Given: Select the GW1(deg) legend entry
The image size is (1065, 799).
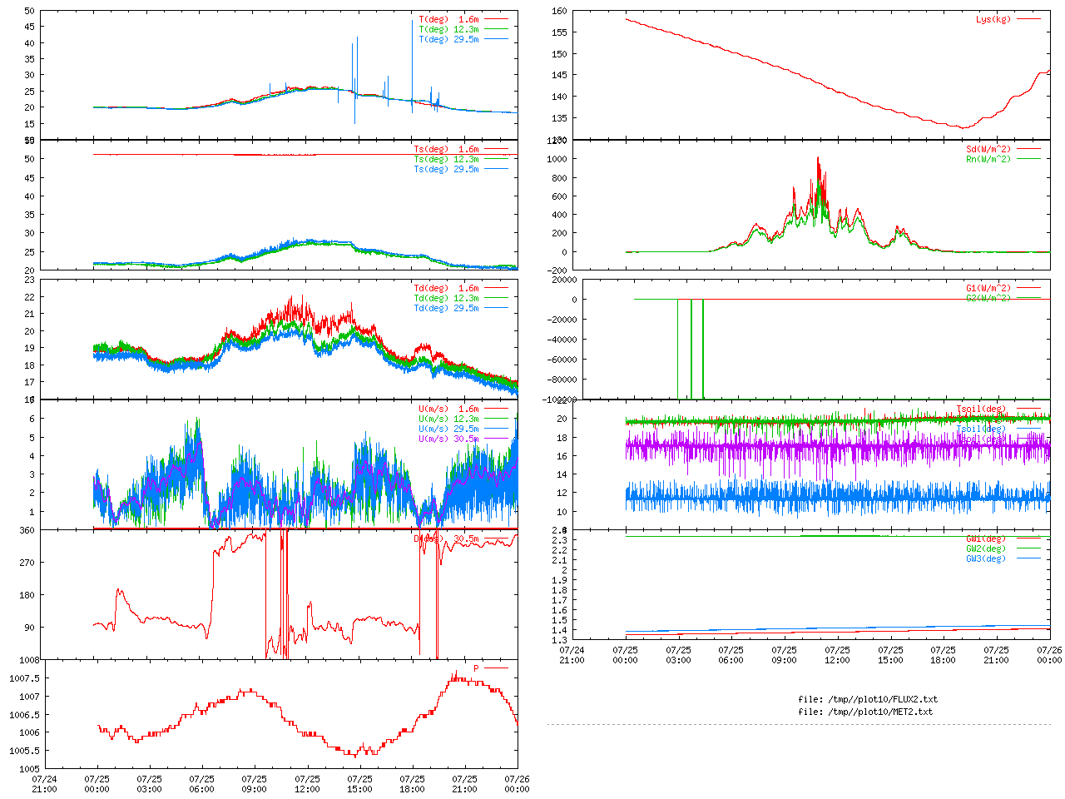Looking at the screenshot, I should tap(985, 538).
